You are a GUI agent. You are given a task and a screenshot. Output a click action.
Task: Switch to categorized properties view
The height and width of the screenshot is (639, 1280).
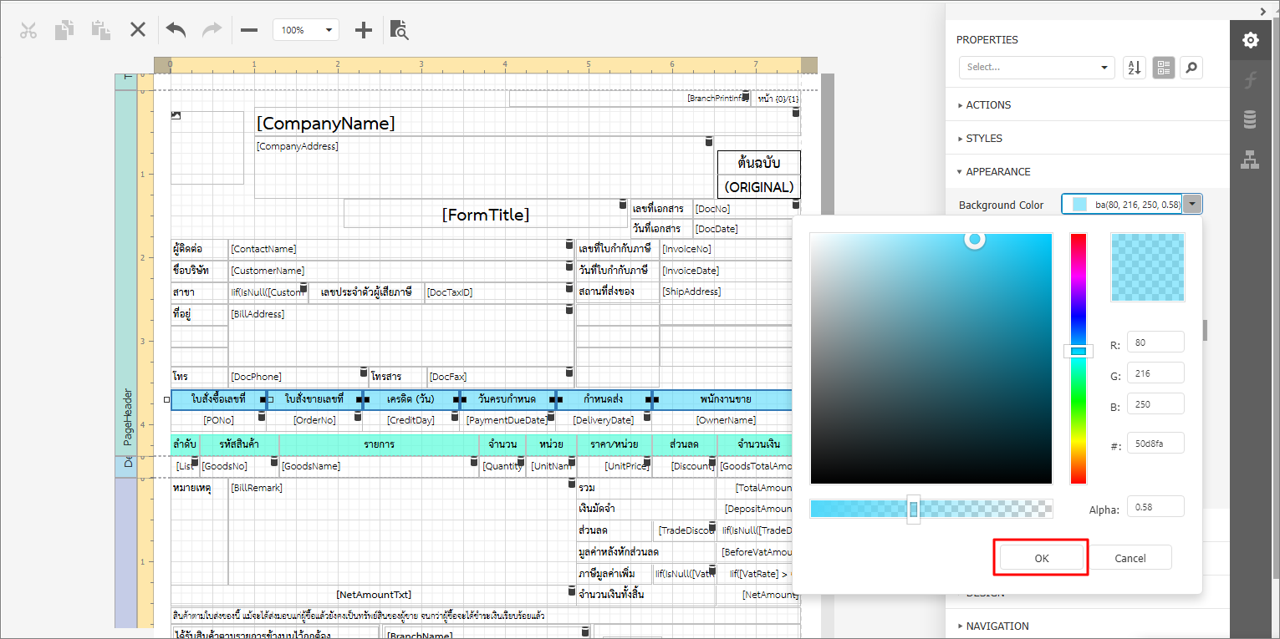point(1163,68)
